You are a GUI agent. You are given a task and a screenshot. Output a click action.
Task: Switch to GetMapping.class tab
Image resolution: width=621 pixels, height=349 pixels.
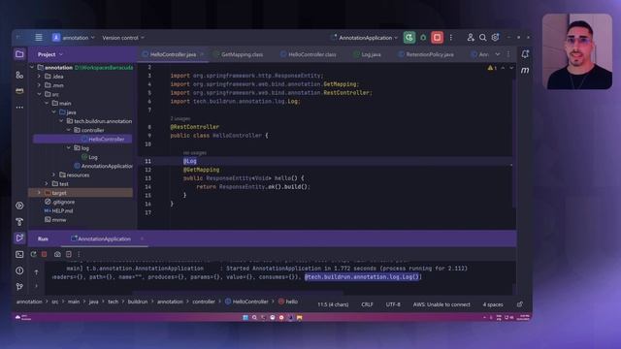coord(242,54)
